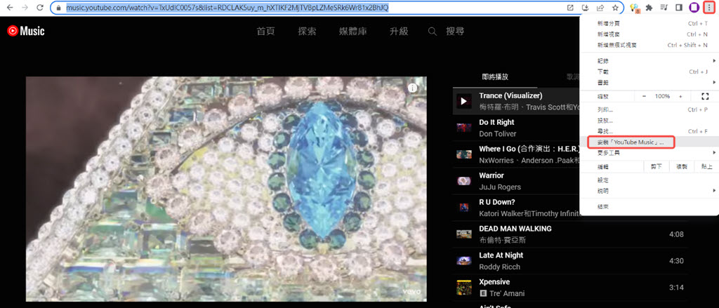Click the DEAD MAN WALKING thumbnail
Screen dimensions: 719x308
tap(464, 234)
